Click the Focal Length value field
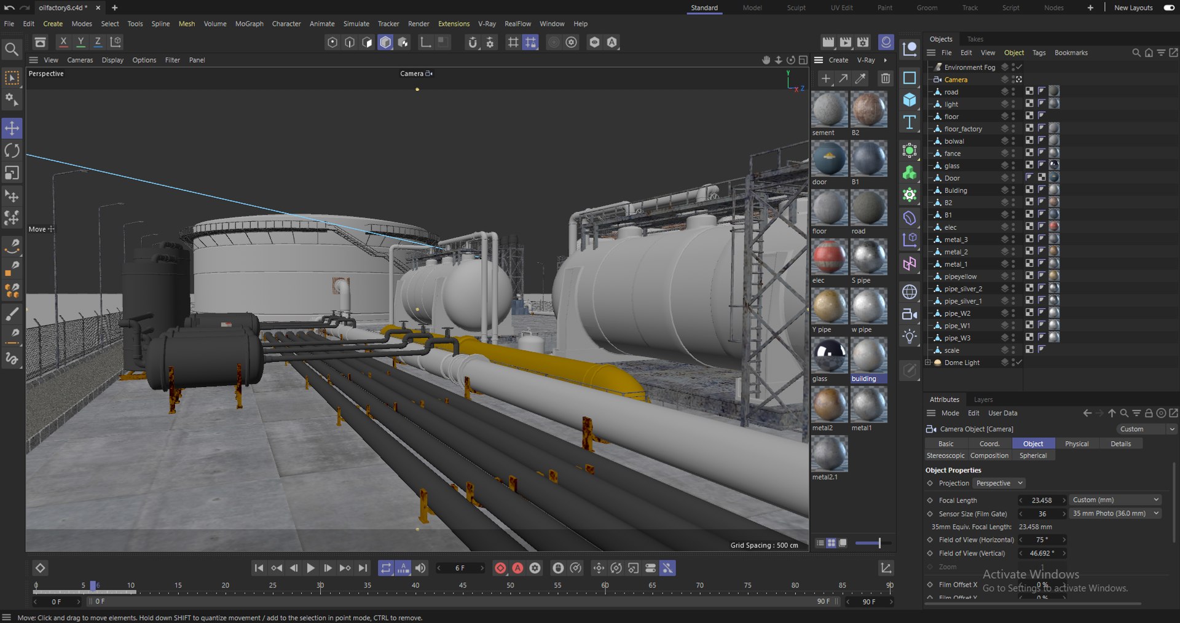The height and width of the screenshot is (623, 1180). (x=1041, y=500)
